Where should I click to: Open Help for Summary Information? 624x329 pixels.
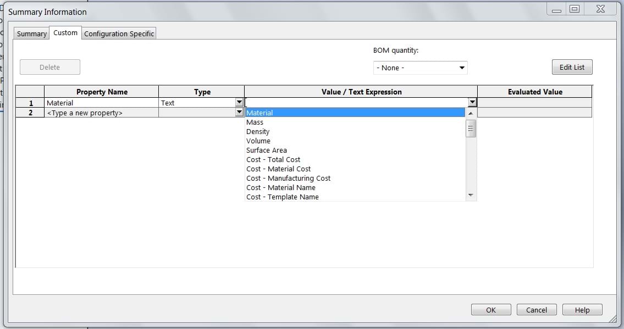tap(582, 310)
